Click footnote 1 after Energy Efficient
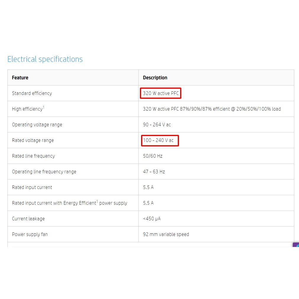This screenshot has height=299, width=299. (x=97, y=201)
